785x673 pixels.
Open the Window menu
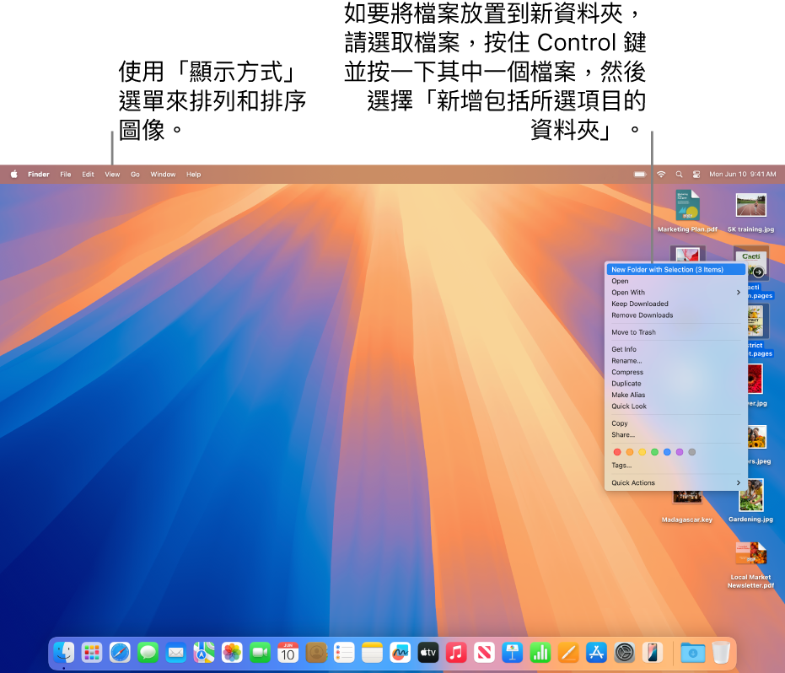164,175
